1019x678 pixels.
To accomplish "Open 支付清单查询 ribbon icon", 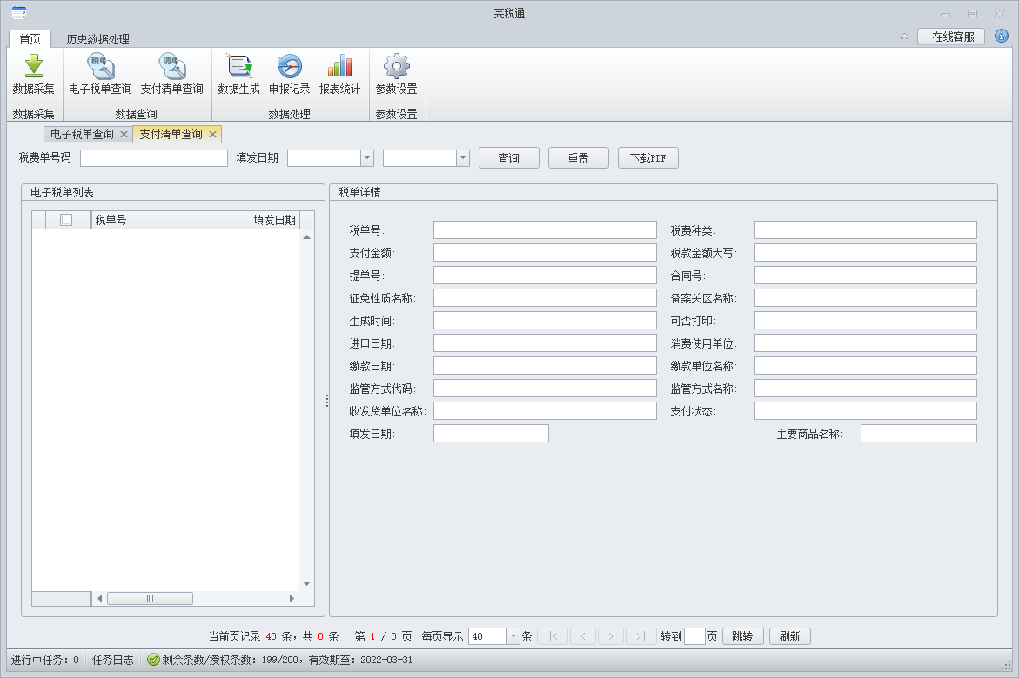I will tap(171, 67).
